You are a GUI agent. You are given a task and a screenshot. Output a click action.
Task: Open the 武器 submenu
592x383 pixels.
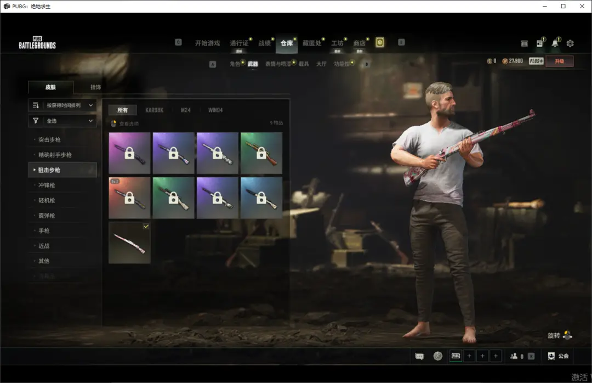pos(253,64)
